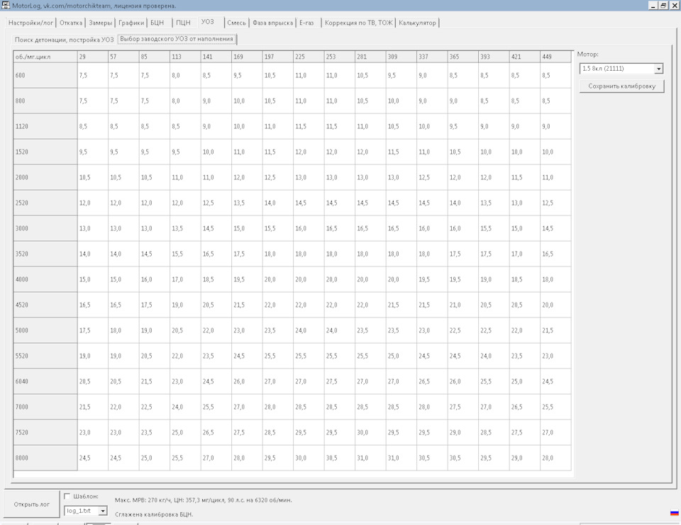Select cell 17,0 in row 3520, column 421
This screenshot has width=681, height=525.
point(525,254)
